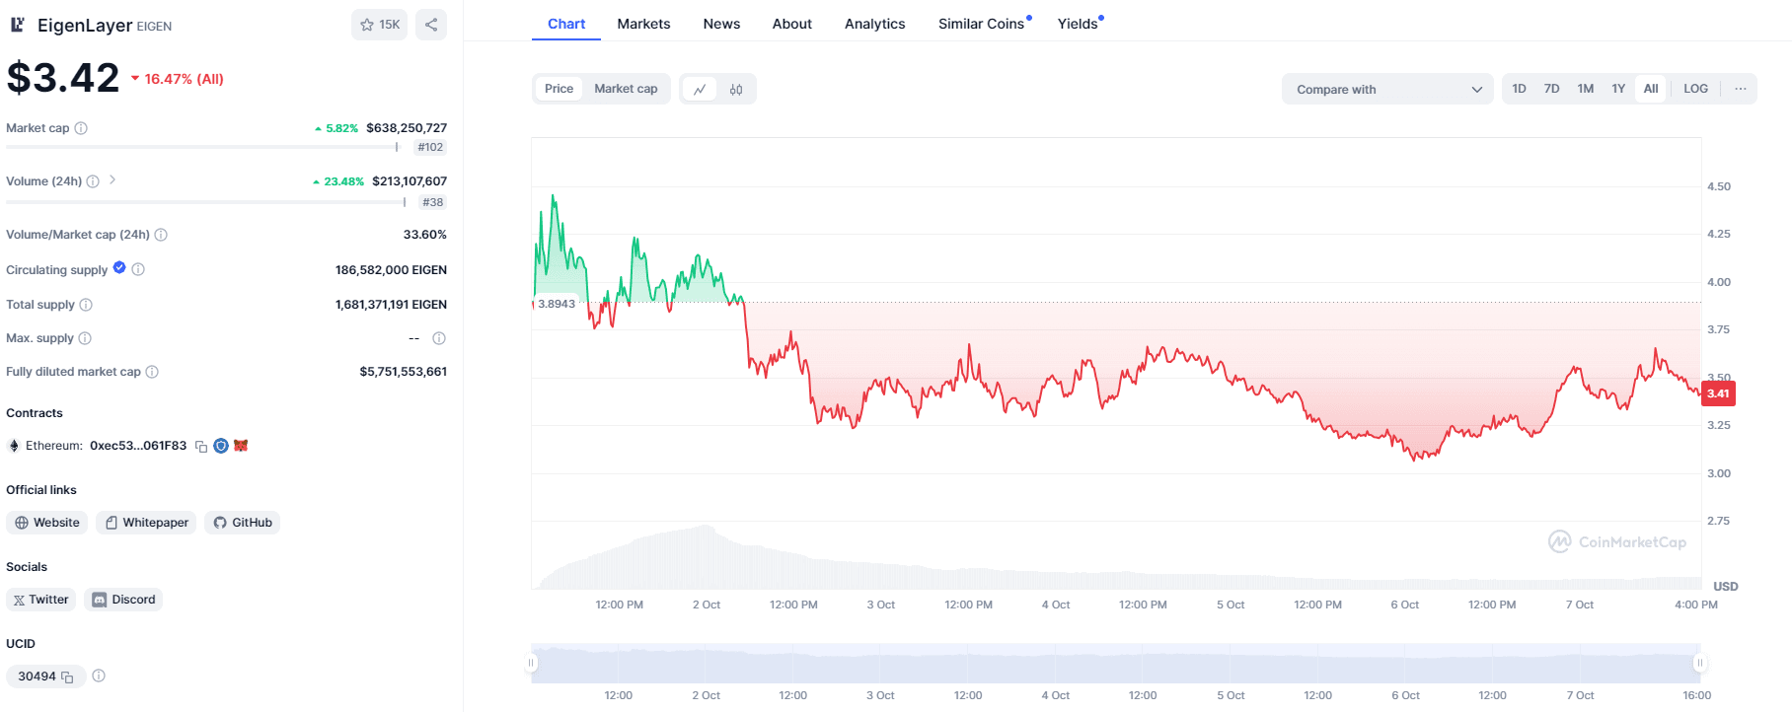Show info tooltip for Fully diluted market cap
The image size is (1792, 712).
[152, 372]
